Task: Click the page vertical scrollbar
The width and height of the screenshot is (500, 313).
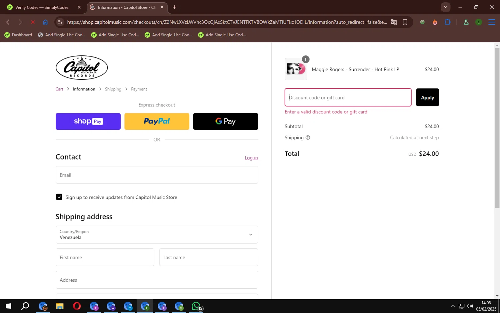Action: point(497,128)
